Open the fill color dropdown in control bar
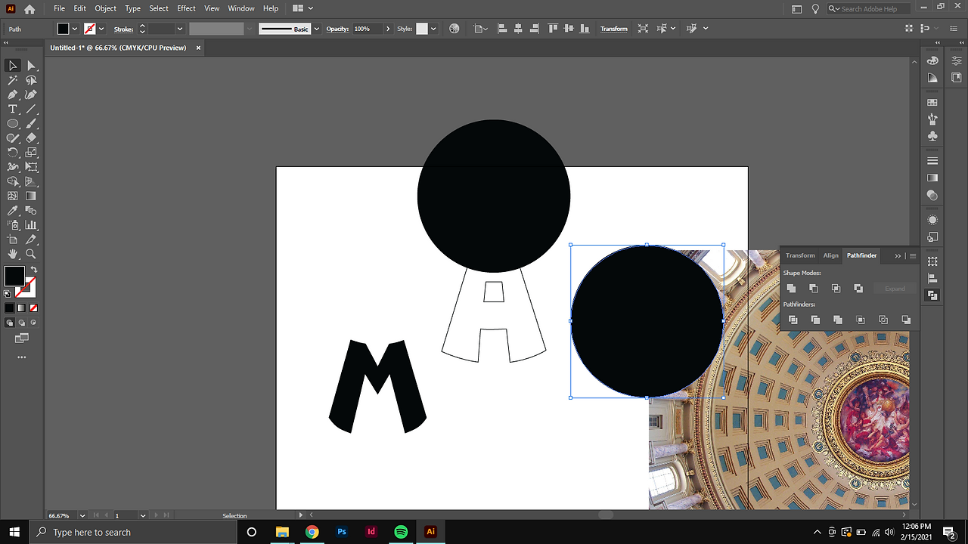Image resolution: width=968 pixels, height=544 pixels. [74, 29]
